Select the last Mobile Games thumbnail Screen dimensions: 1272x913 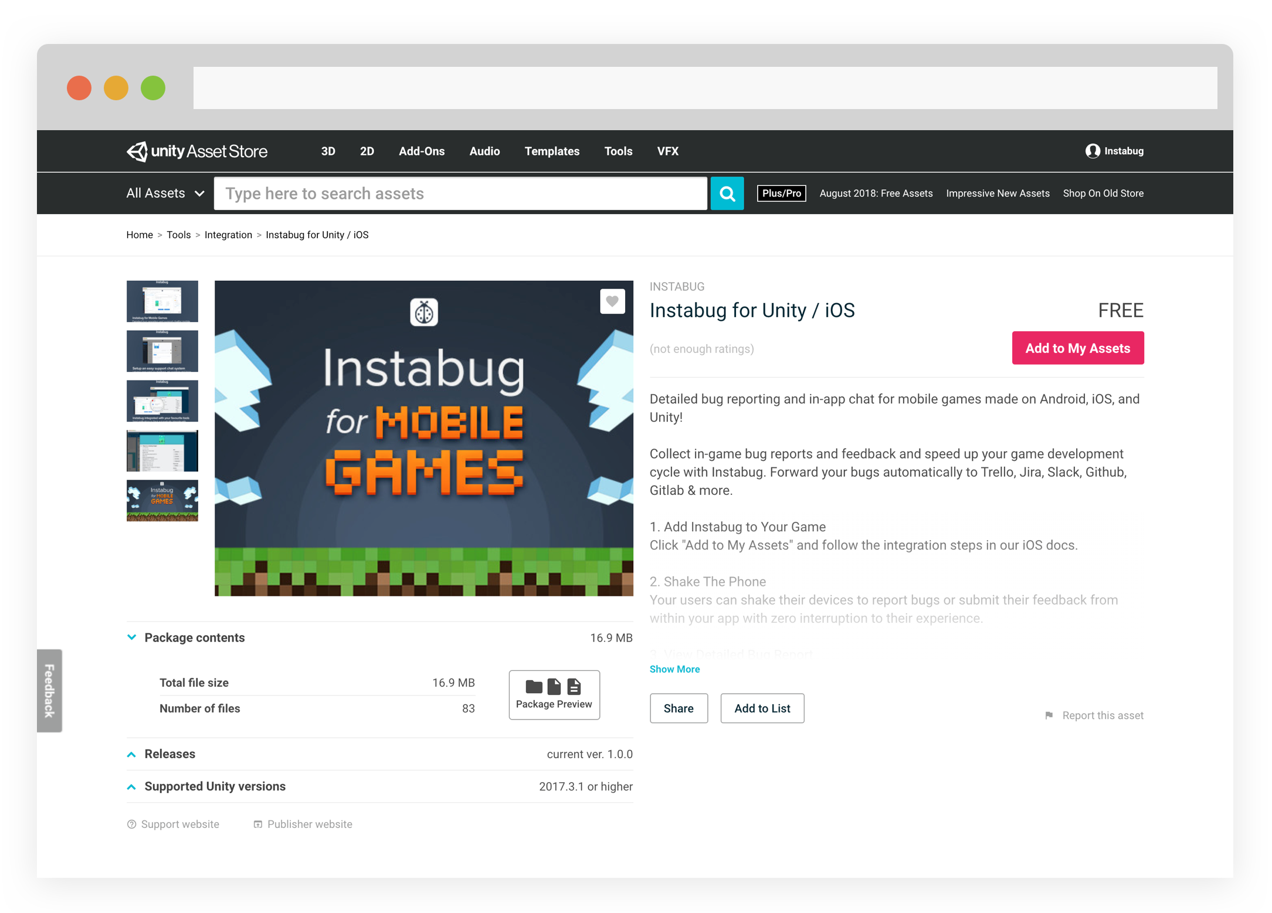162,500
